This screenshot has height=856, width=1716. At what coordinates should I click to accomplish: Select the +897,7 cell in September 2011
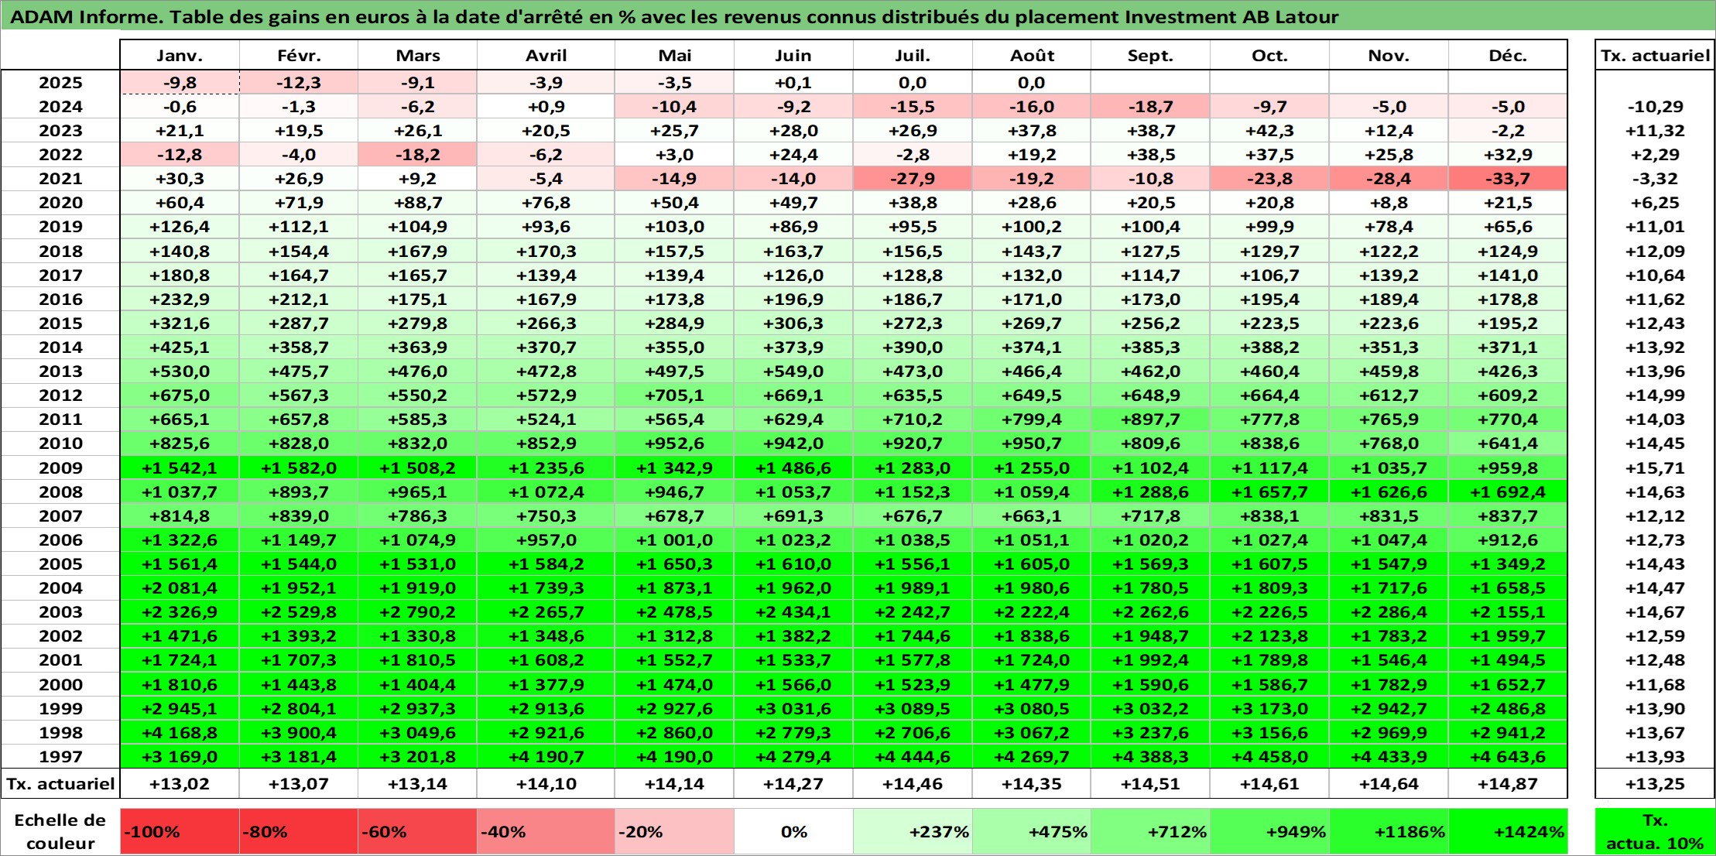[x=1150, y=419]
